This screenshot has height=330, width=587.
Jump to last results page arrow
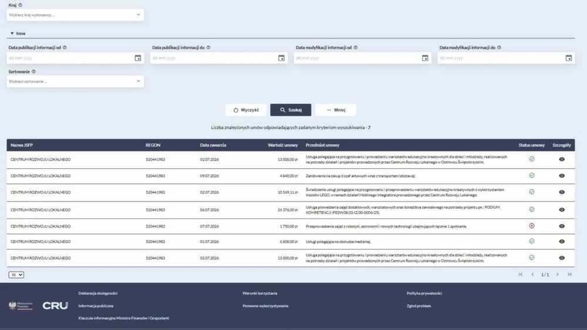[569, 274]
